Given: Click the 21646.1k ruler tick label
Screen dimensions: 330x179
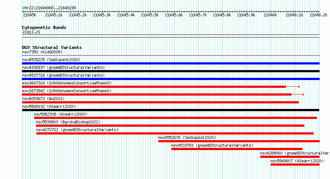Looking at the screenshot, I should tap(294, 15).
